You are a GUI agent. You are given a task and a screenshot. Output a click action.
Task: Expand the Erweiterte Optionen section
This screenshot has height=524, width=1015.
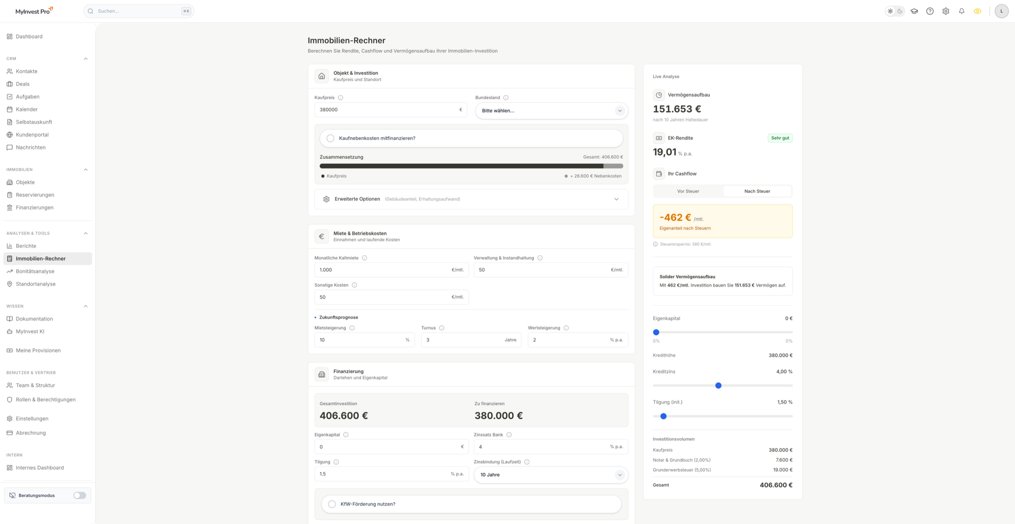(x=471, y=199)
